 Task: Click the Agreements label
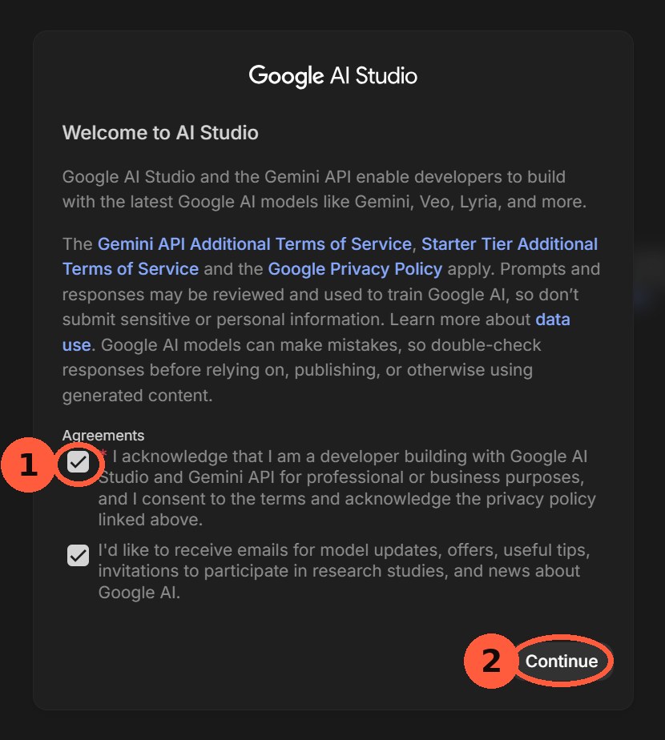103,435
